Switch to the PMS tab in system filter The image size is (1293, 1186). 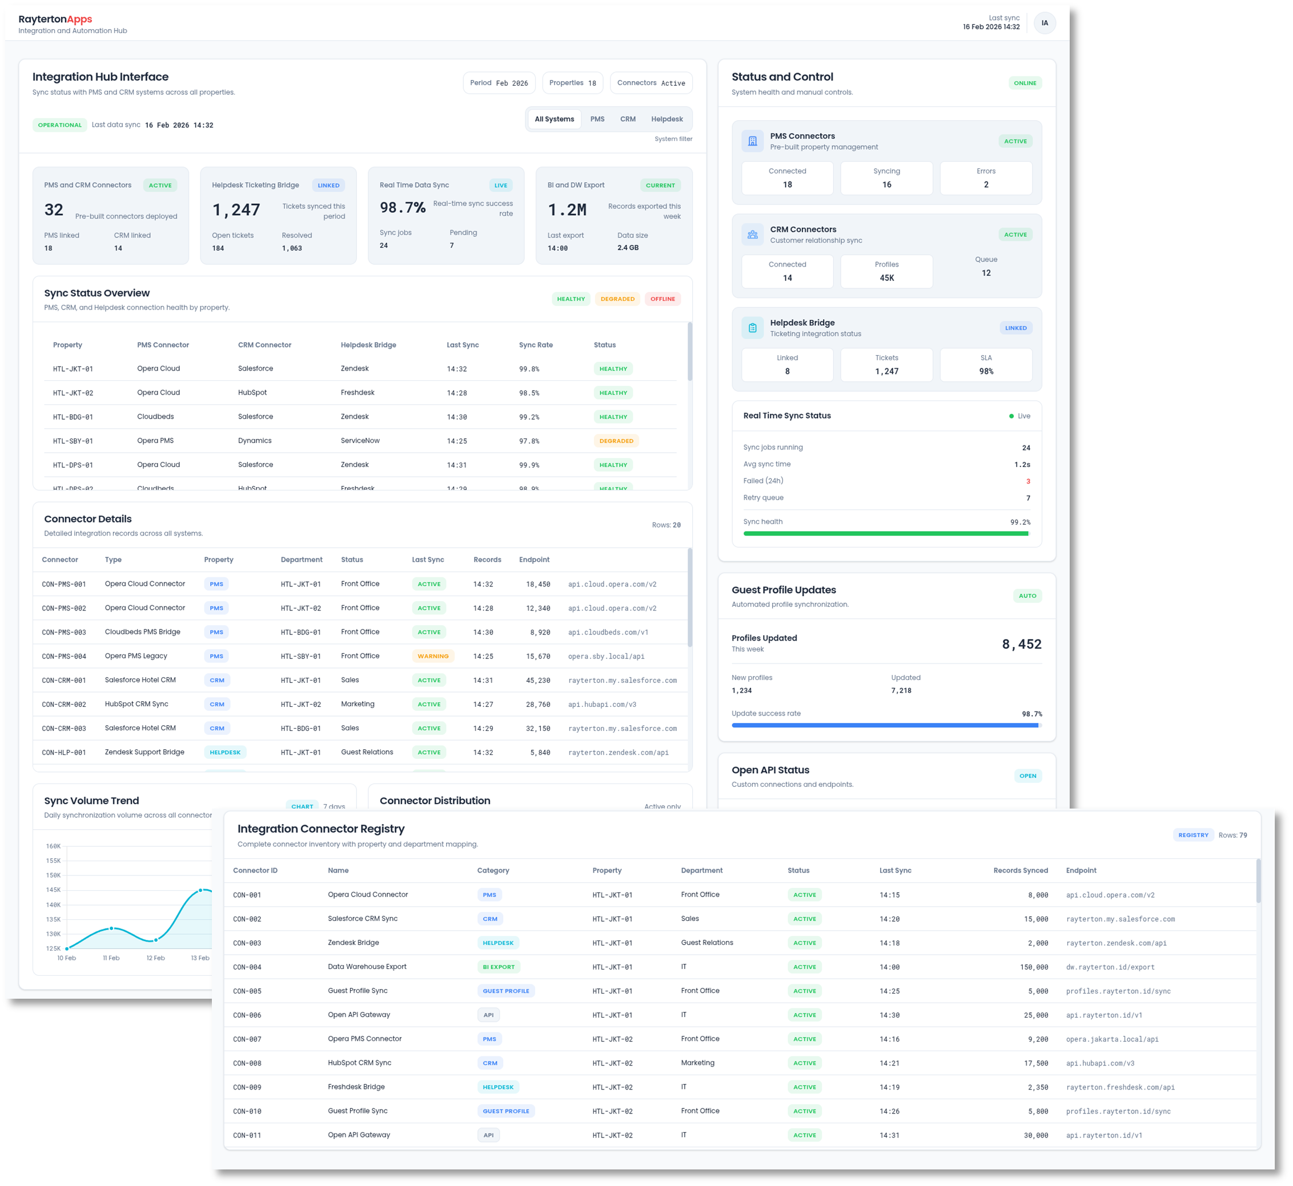coord(597,119)
